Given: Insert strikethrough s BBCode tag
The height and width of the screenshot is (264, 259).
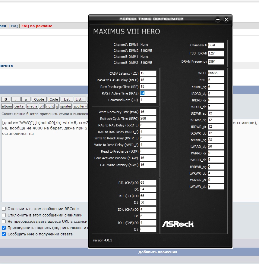Looking at the screenshot, I should pyautogui.click(x=57, y=106).
